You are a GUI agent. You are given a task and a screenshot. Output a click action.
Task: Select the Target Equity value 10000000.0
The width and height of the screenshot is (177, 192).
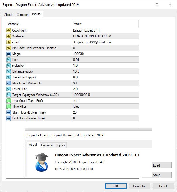click(x=106, y=95)
